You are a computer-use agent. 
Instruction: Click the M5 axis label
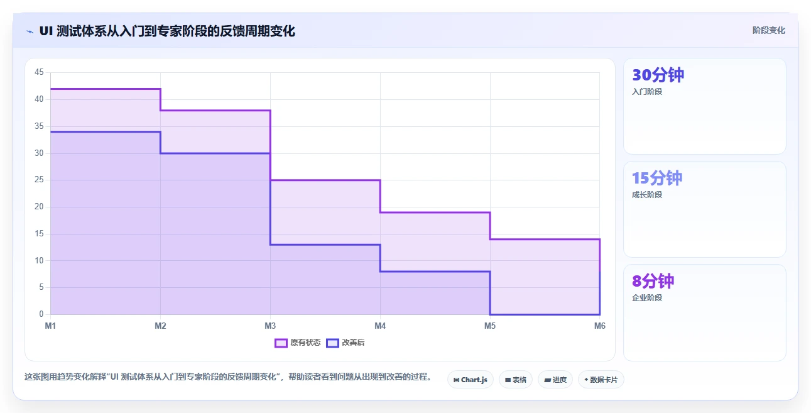tap(490, 326)
